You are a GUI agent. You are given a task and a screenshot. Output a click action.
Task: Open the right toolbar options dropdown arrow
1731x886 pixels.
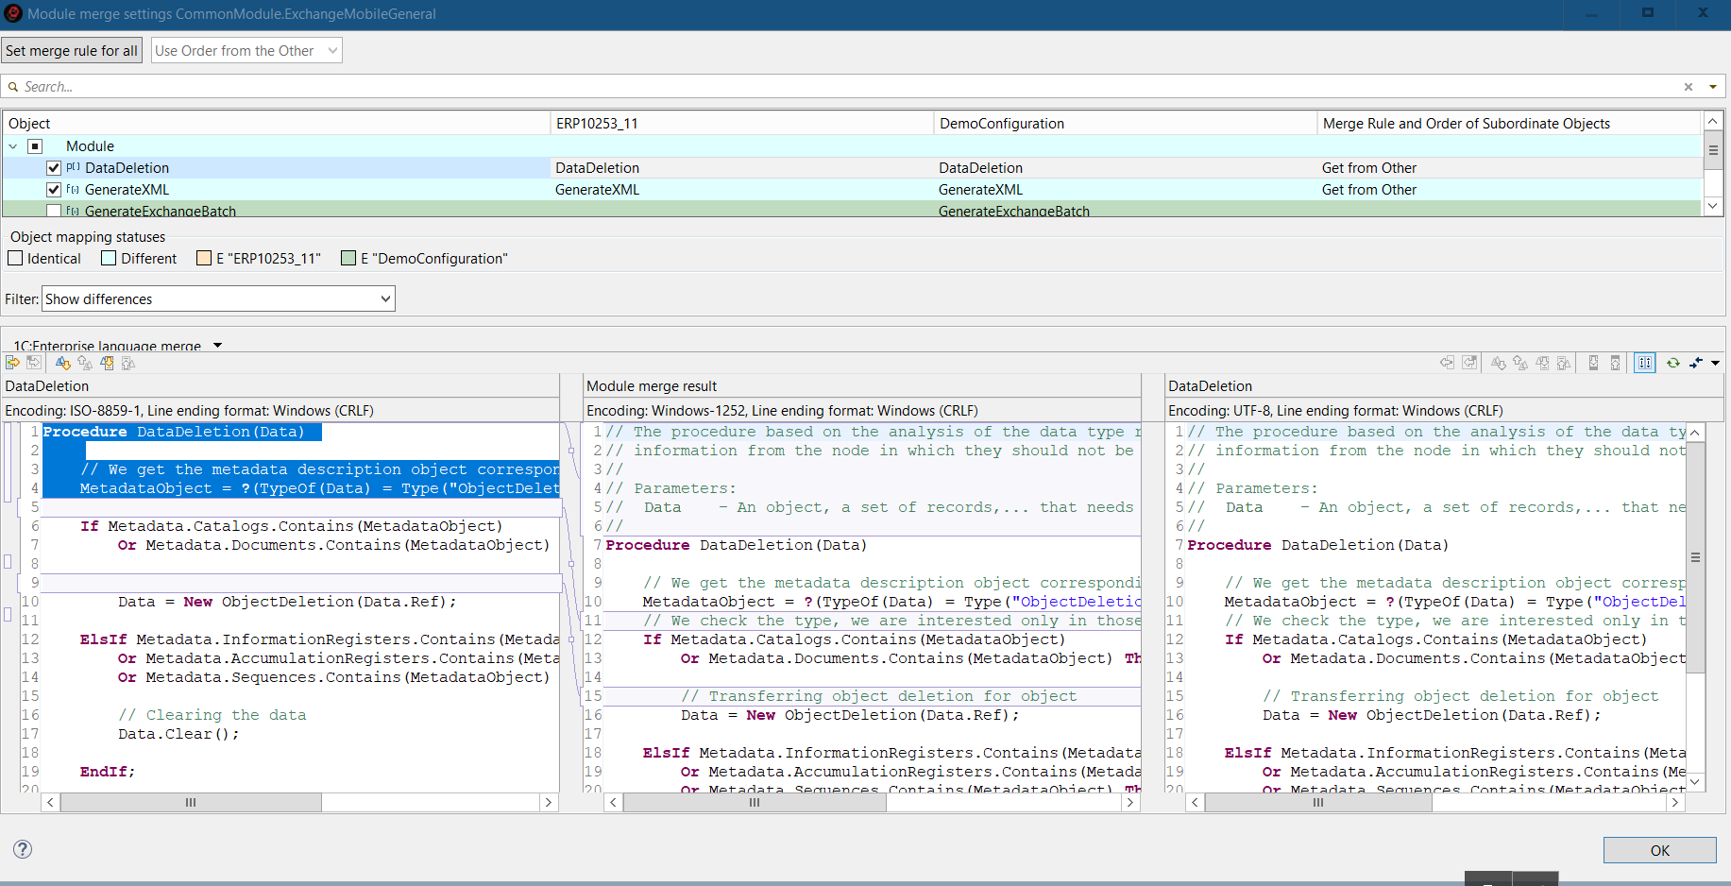click(x=1715, y=363)
